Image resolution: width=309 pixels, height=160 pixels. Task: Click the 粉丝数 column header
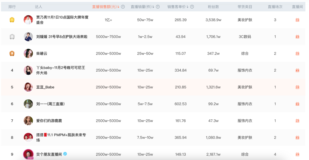213,7
